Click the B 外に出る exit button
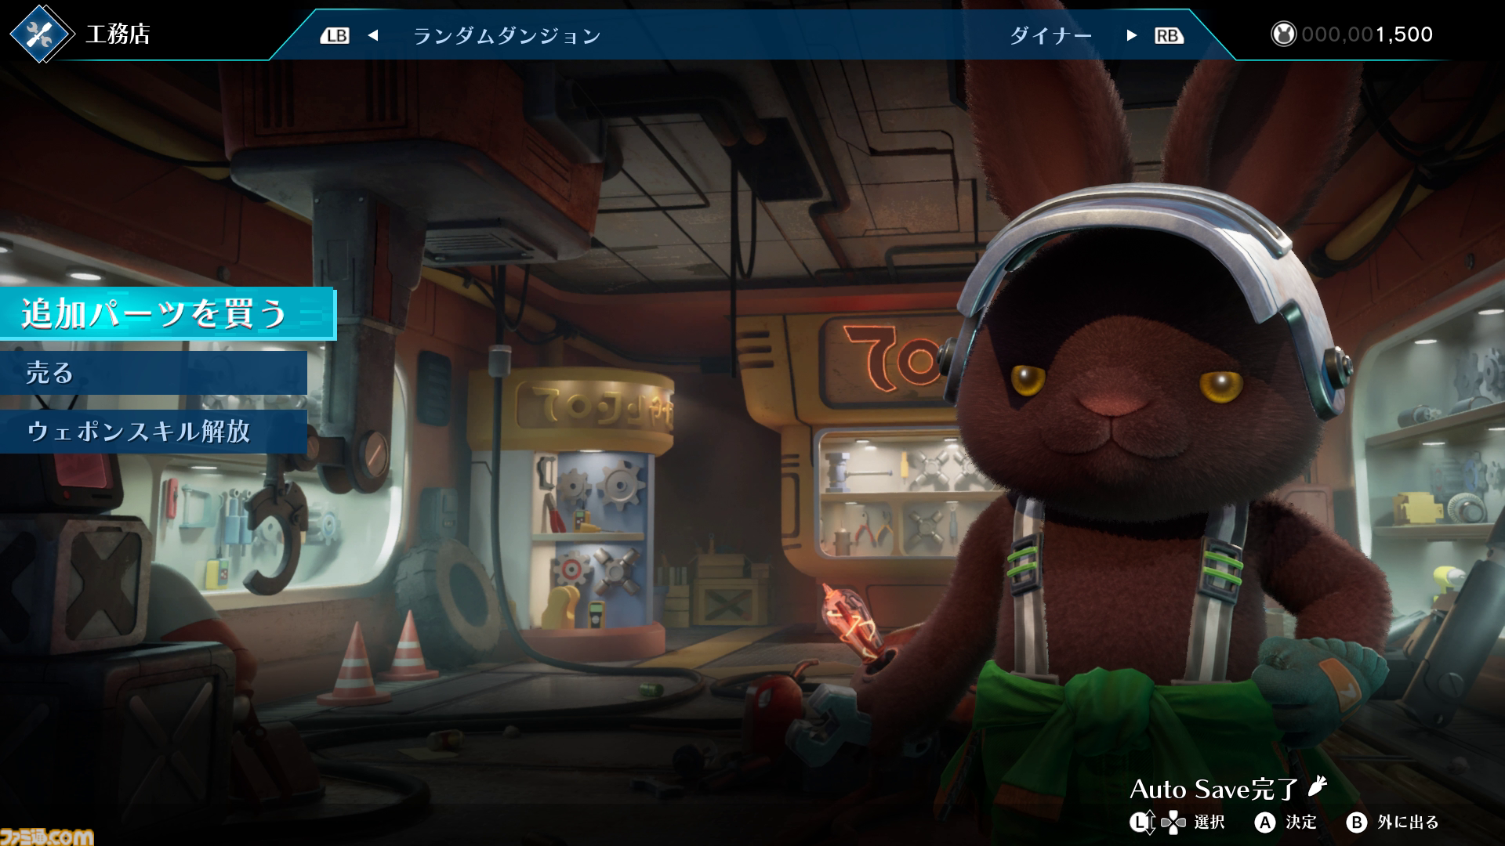 (1393, 822)
